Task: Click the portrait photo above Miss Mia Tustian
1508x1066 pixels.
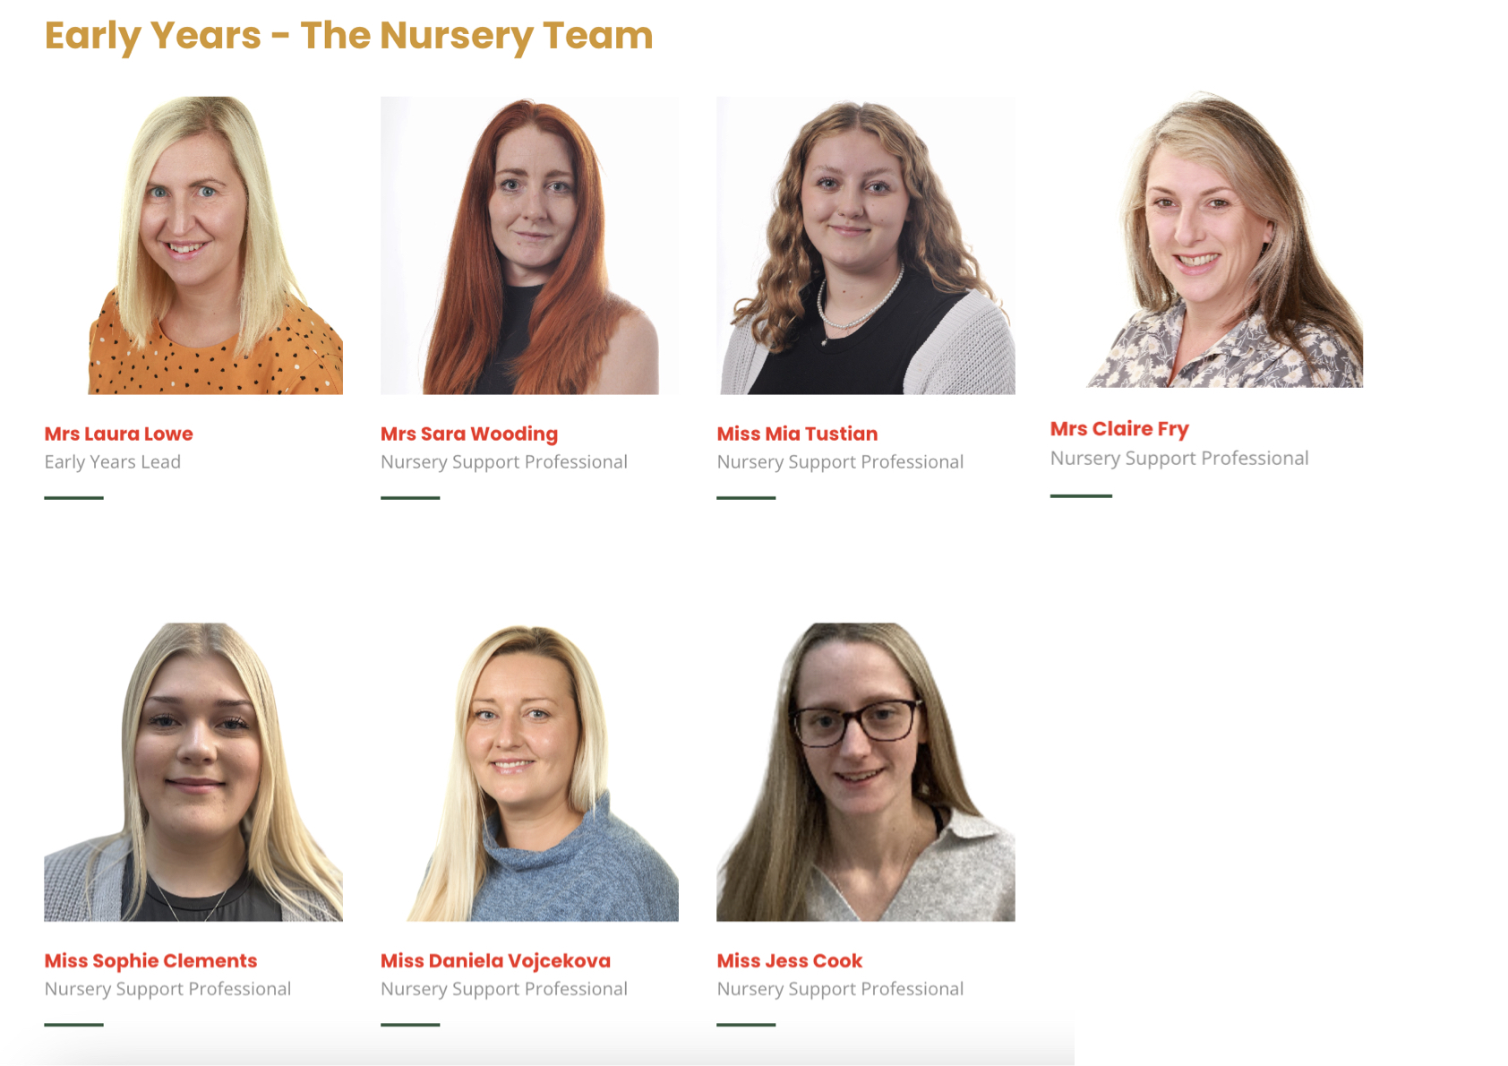Action: pyautogui.click(x=866, y=245)
